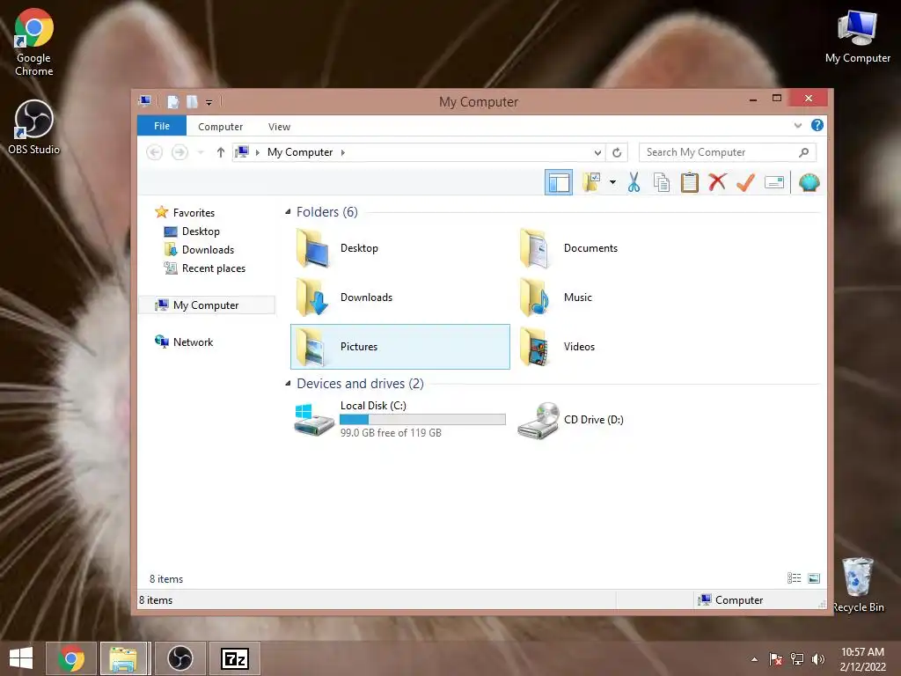901x676 pixels.
Task: Click the volume speaker tray icon
Action: 817,659
